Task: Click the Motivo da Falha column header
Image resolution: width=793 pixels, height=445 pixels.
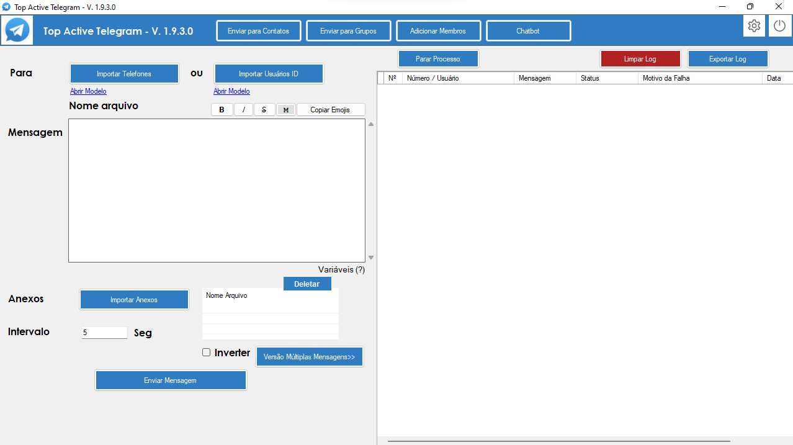Action: coord(700,78)
